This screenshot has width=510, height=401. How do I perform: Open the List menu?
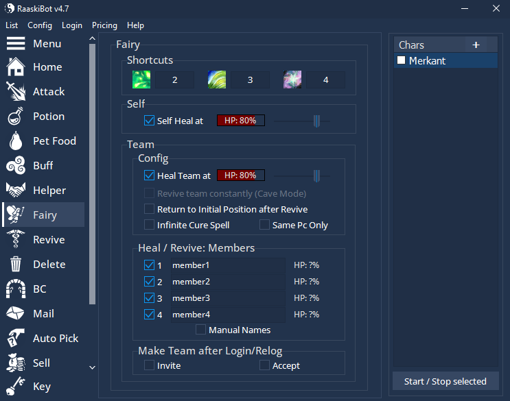12,25
